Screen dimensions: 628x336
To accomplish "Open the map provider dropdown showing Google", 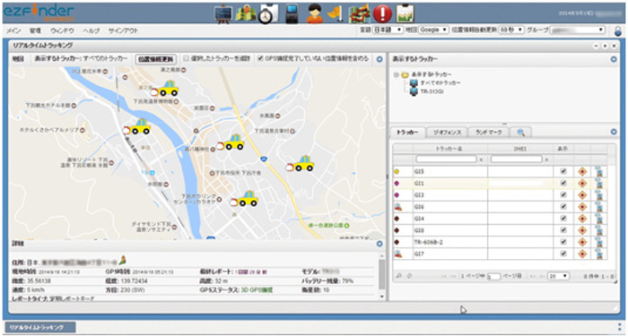I will coord(433,30).
